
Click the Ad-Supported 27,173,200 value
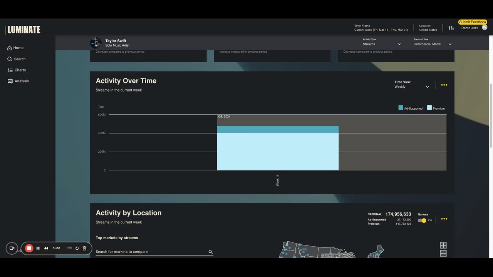(404, 220)
